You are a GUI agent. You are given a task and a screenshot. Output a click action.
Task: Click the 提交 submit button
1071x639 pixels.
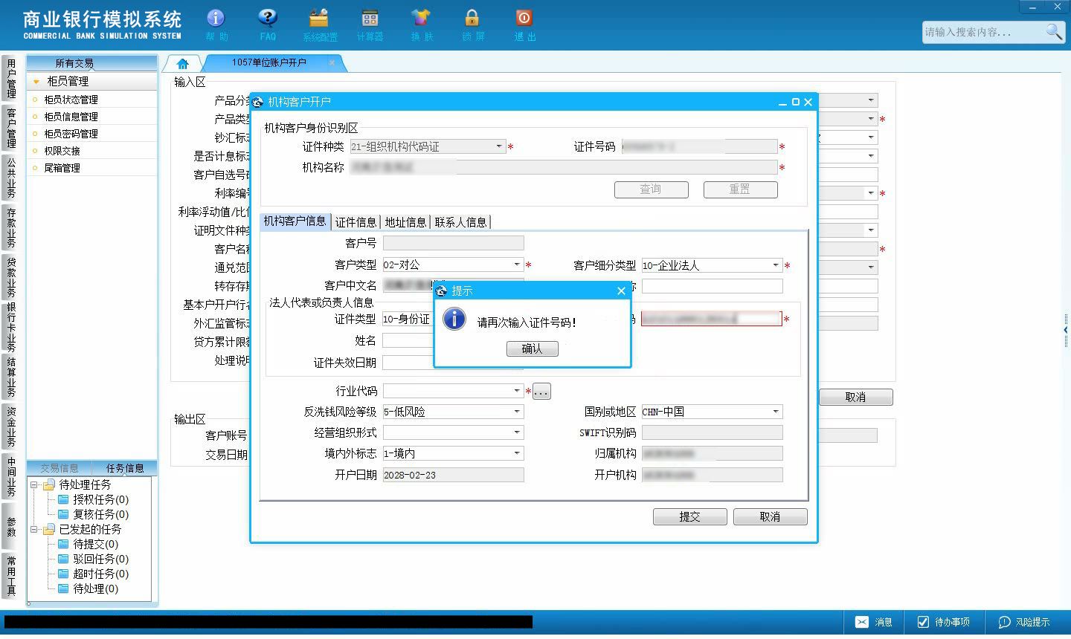690,516
